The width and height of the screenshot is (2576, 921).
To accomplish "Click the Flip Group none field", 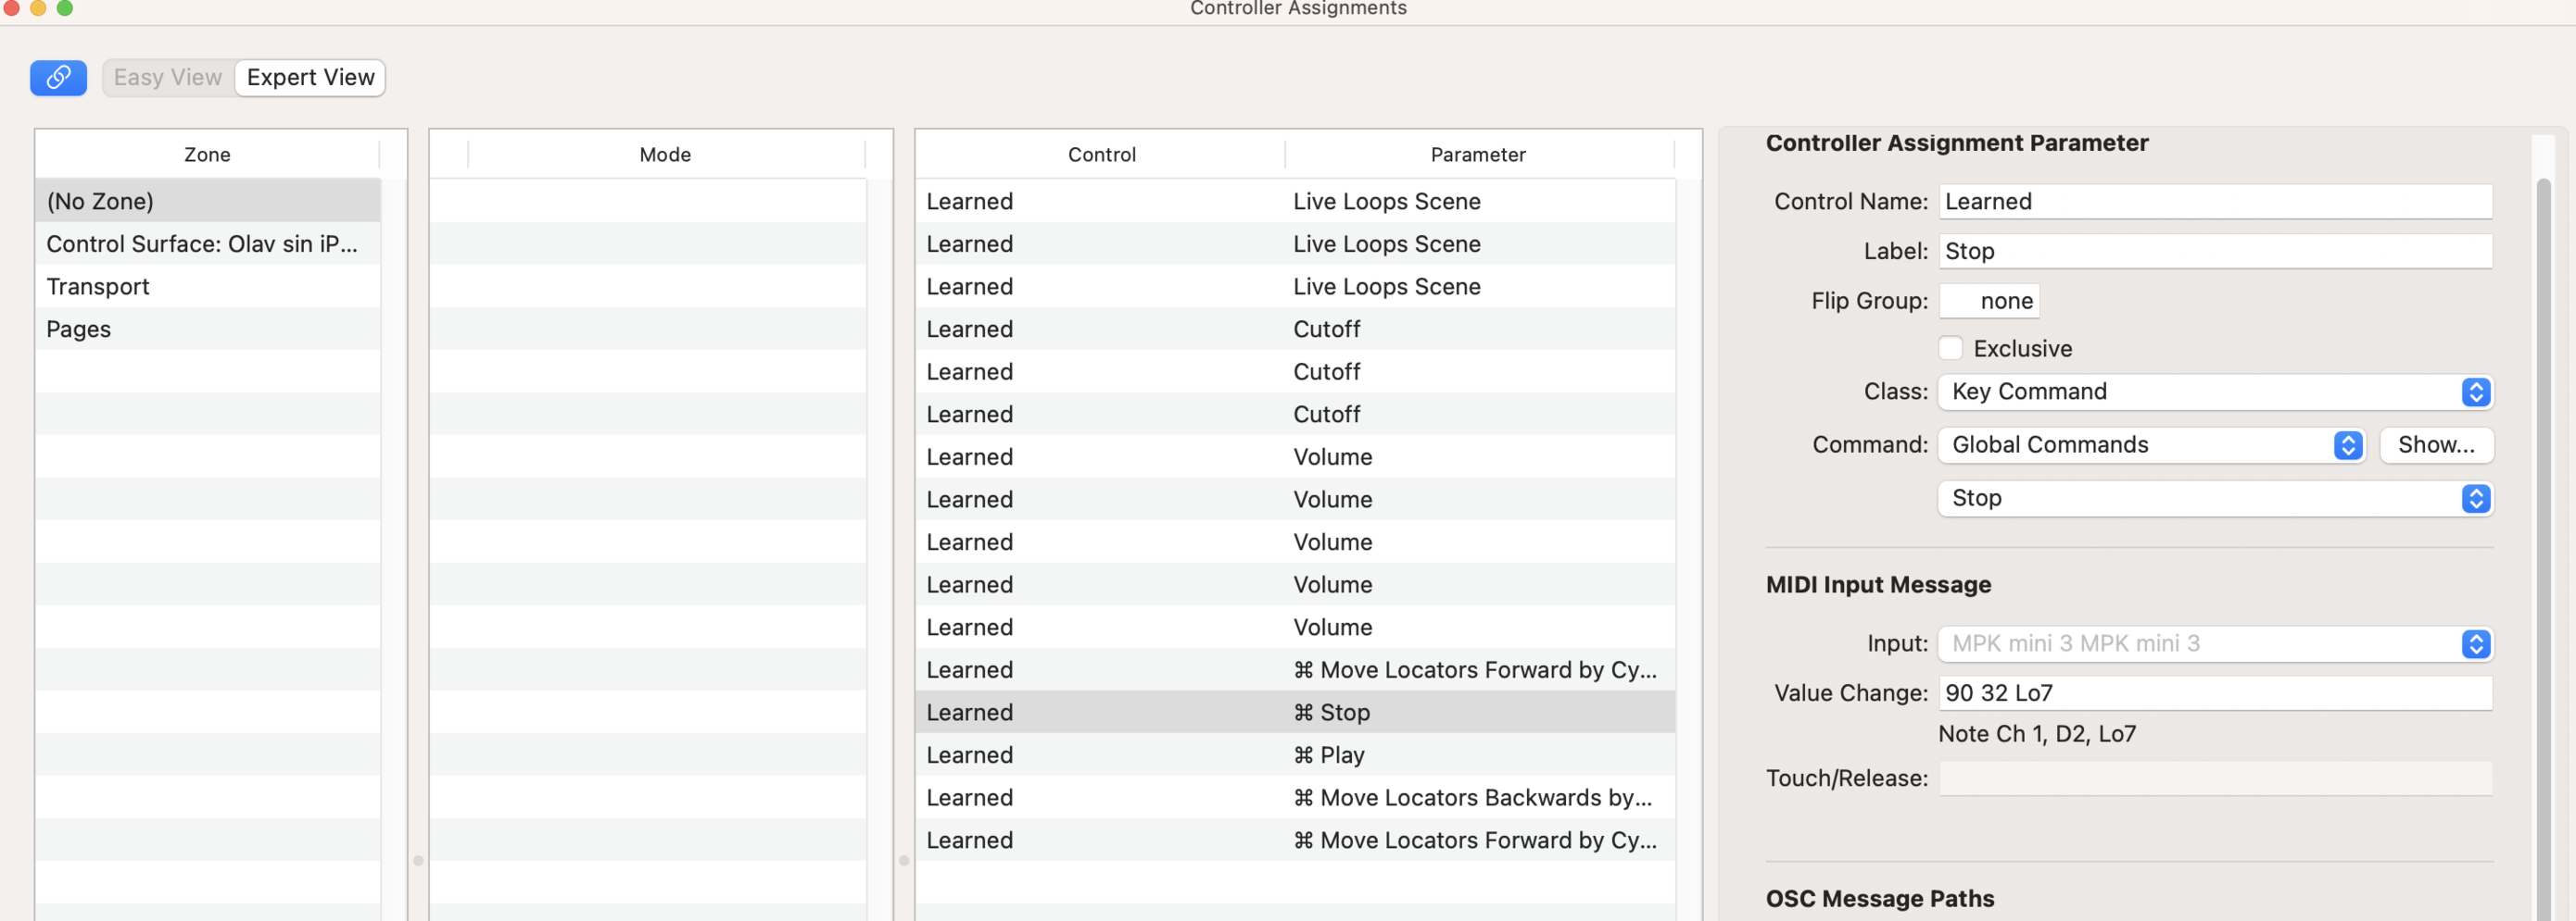I will (1990, 301).
